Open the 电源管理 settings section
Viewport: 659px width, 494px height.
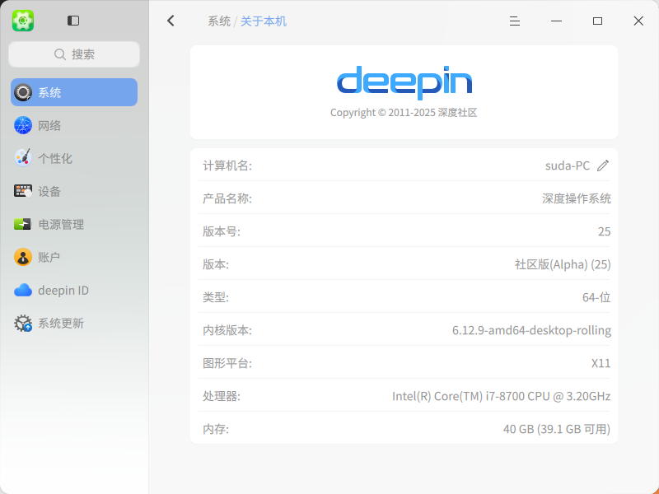[74, 224]
